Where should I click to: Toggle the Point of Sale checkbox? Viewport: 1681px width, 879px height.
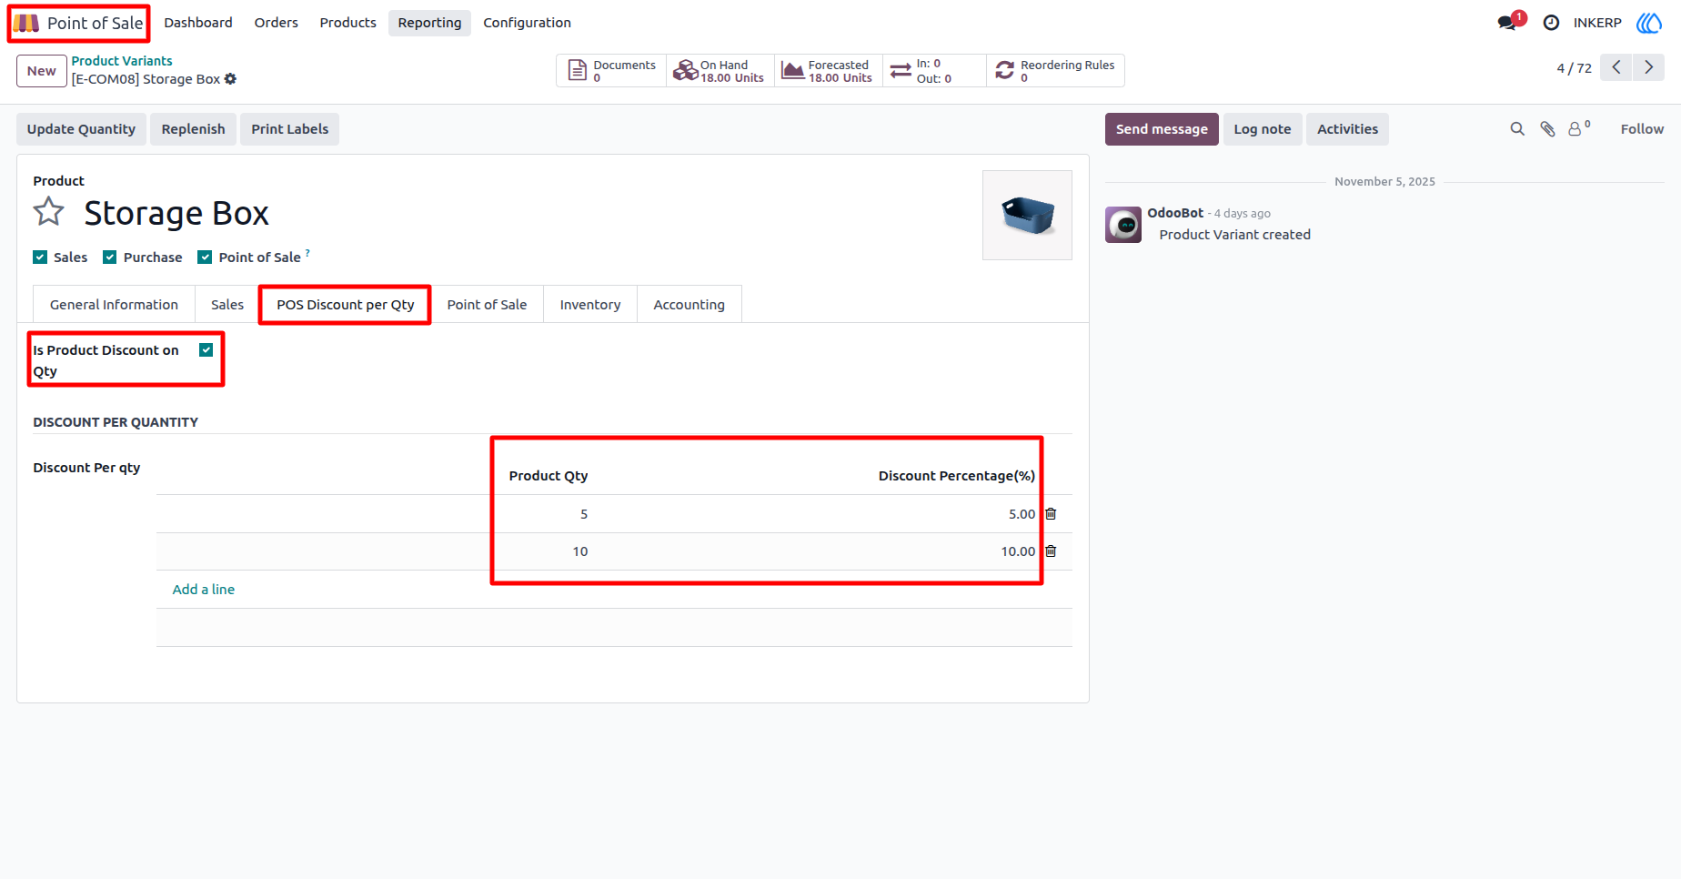(205, 258)
